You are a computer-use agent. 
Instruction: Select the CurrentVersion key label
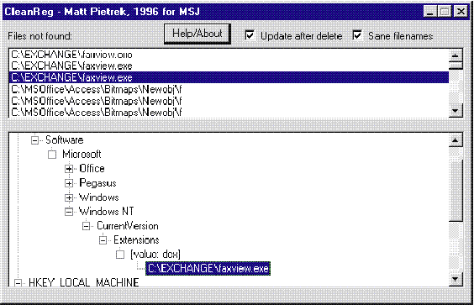128,226
